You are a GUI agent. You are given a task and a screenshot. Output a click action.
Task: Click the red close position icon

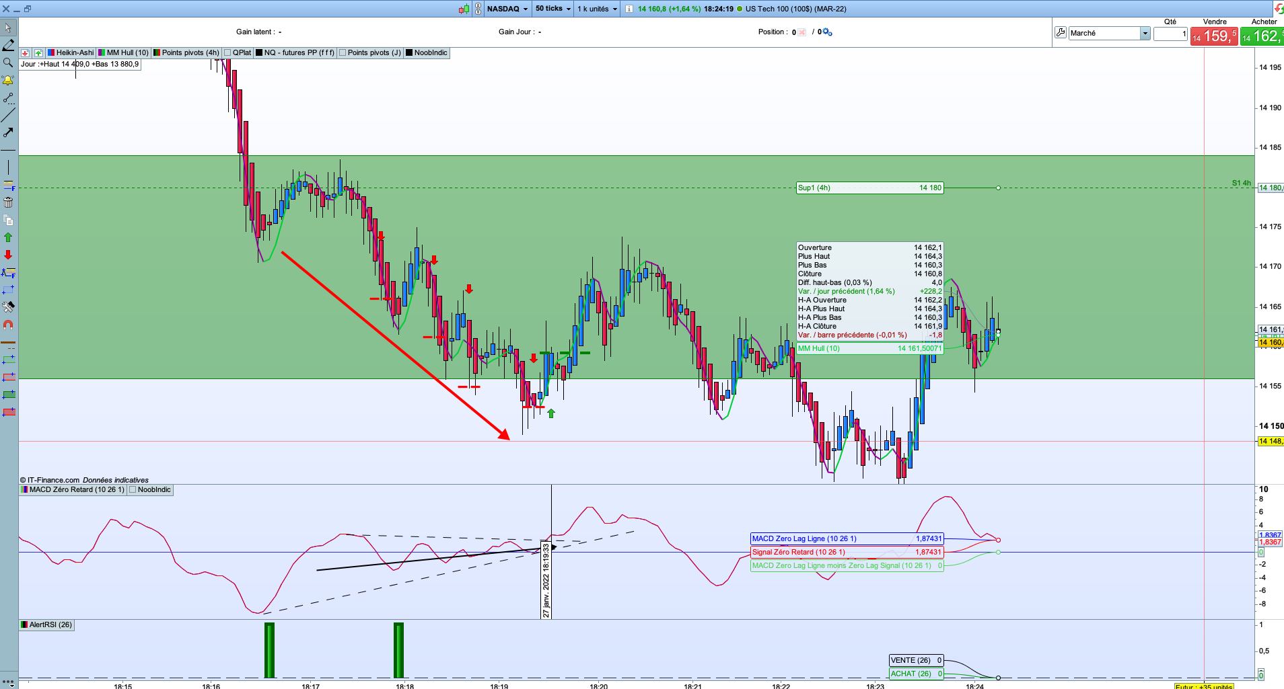pyautogui.click(x=802, y=32)
